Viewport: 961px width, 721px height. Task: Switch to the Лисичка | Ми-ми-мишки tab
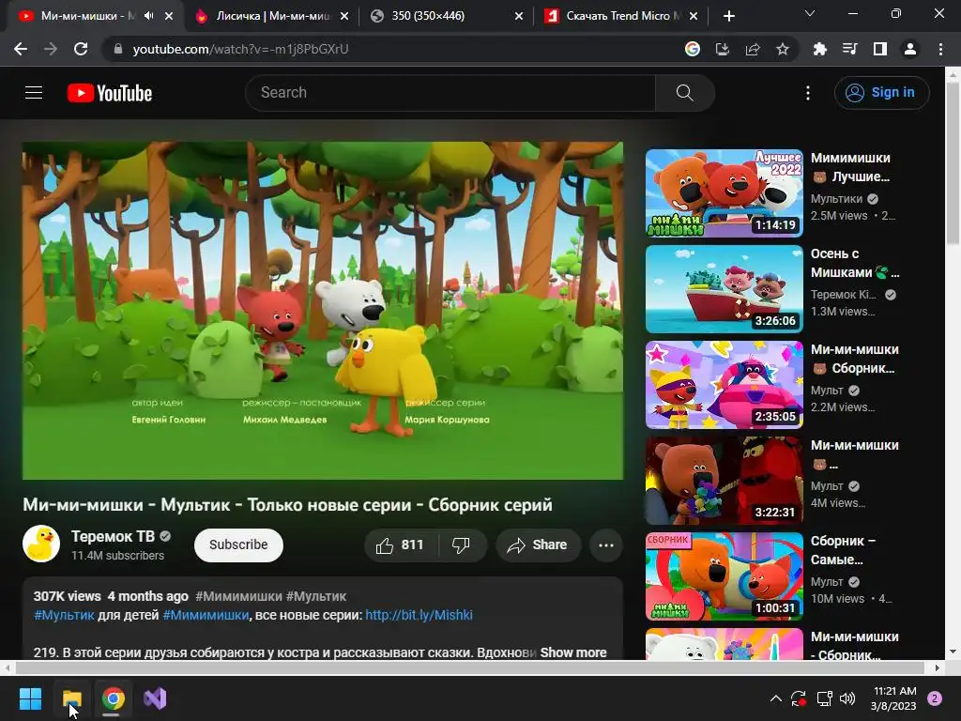pyautogui.click(x=271, y=16)
